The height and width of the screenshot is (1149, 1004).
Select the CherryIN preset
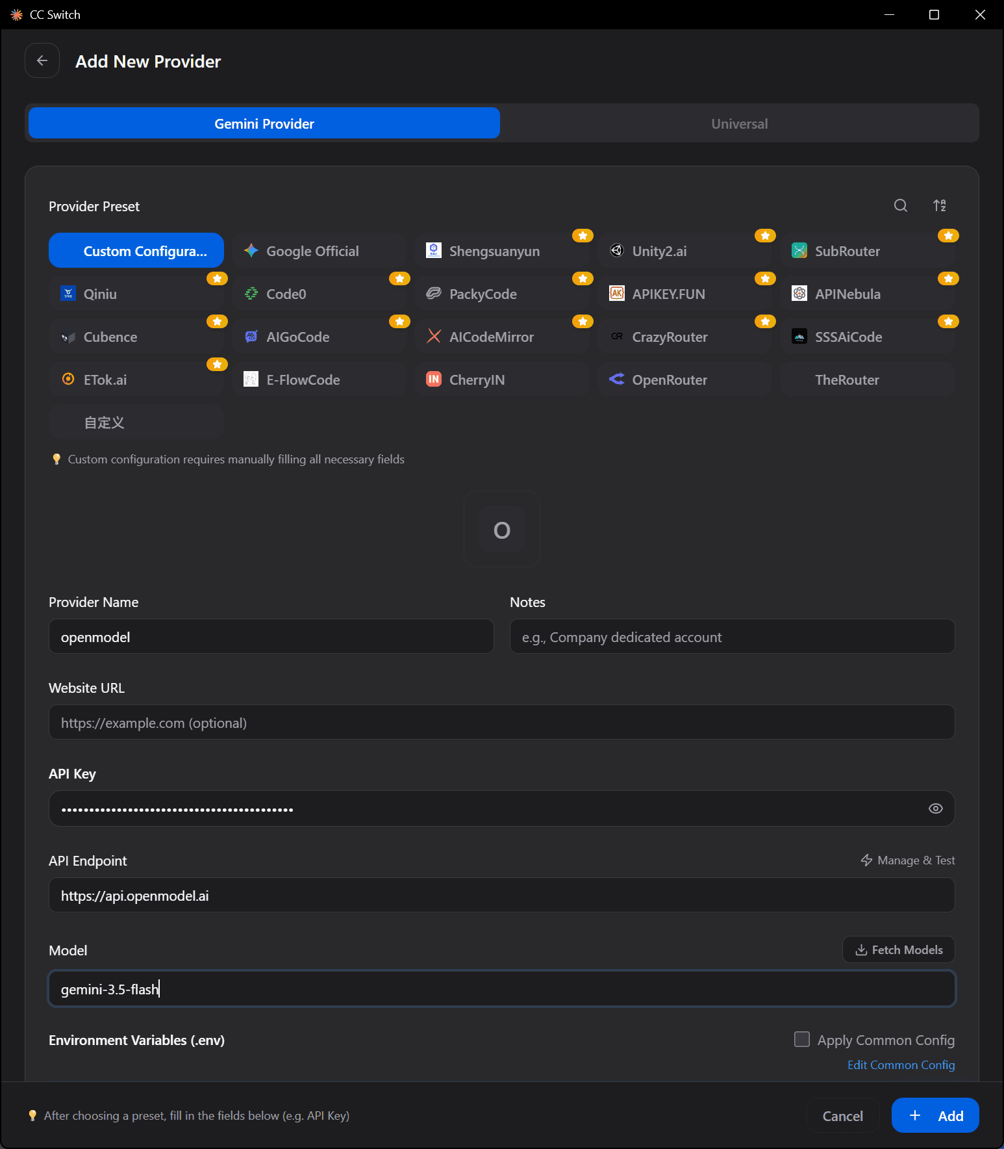pos(502,379)
